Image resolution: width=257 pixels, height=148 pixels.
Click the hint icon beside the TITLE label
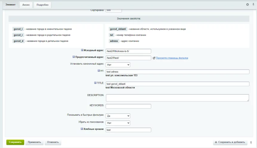point(95,83)
